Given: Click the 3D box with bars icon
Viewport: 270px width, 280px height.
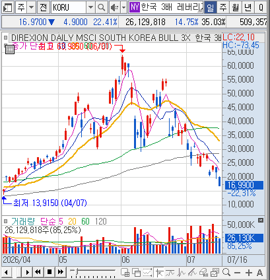Looking at the screenshot, I should 203,273.
